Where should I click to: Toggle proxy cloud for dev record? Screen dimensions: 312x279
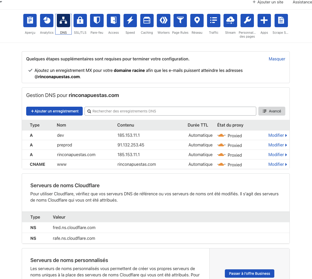[x=221, y=135]
